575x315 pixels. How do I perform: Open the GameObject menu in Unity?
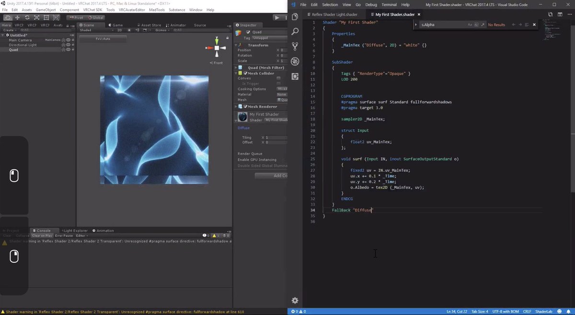click(x=46, y=10)
